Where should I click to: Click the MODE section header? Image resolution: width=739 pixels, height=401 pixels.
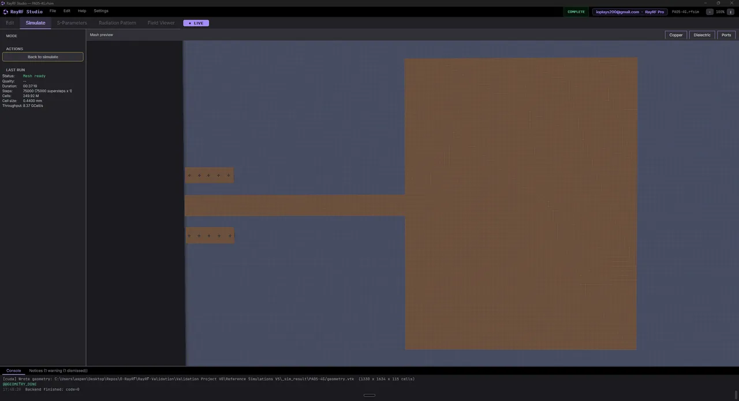tap(12, 36)
